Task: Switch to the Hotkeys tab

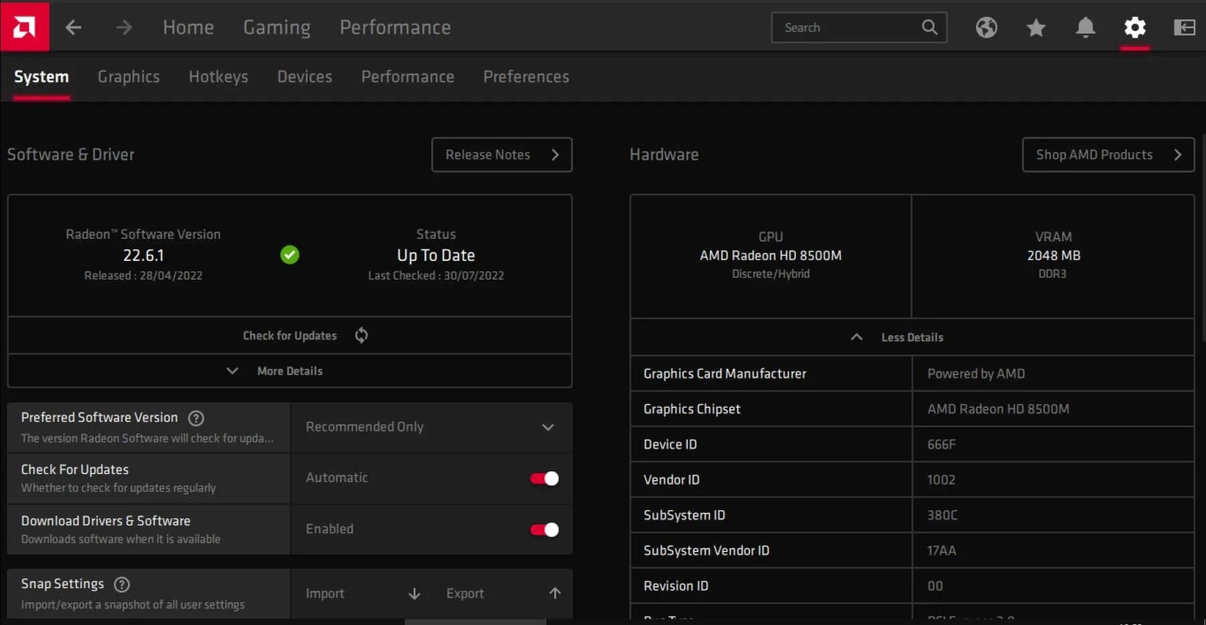Action: [x=219, y=77]
